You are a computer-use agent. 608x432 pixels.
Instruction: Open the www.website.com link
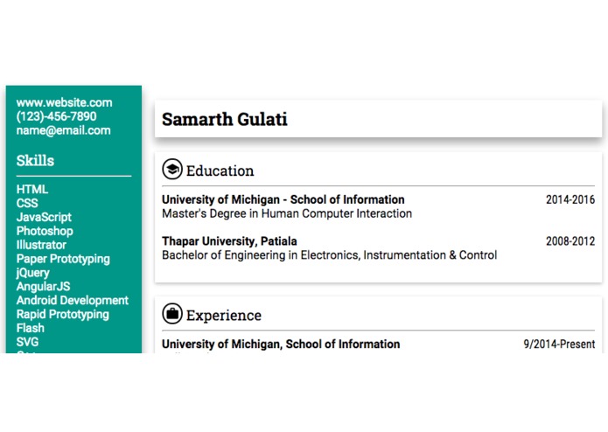(65, 102)
